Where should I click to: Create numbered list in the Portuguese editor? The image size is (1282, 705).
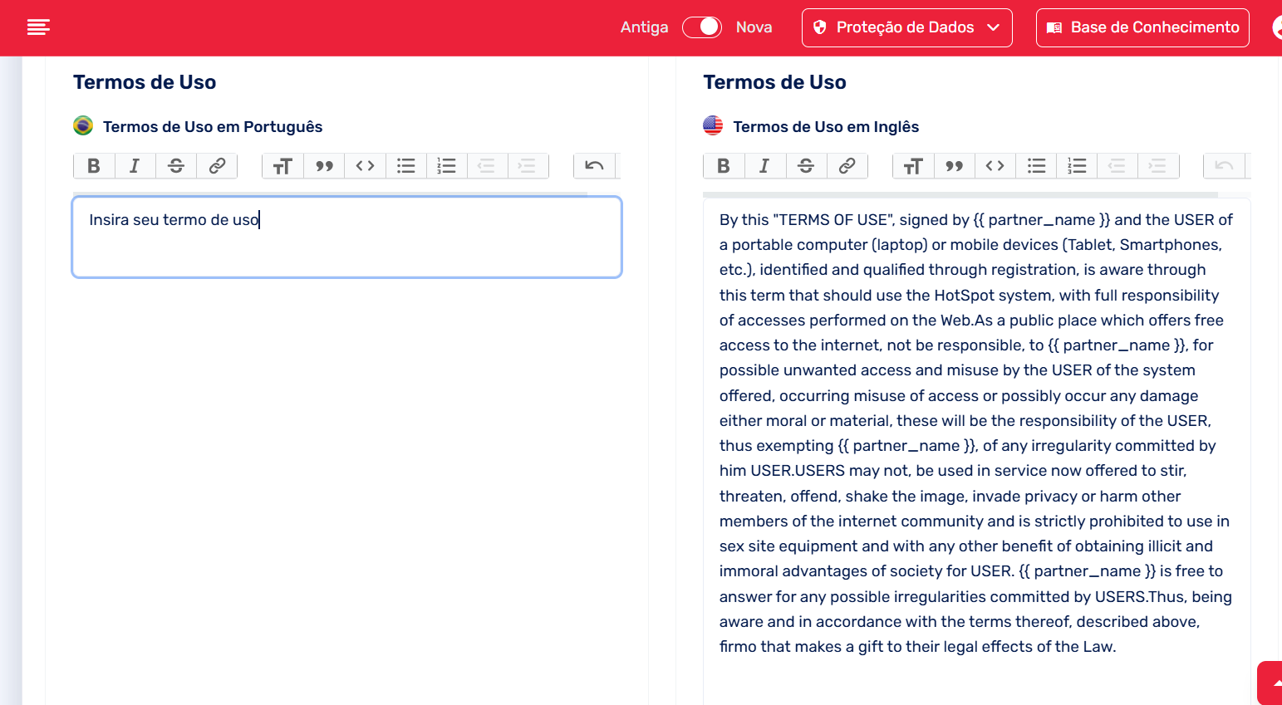pyautogui.click(x=446, y=166)
